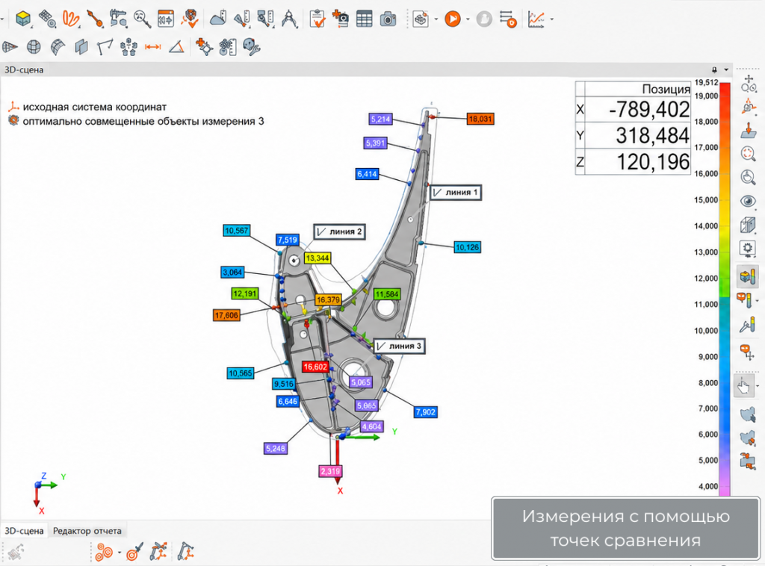Screen dimensions: 765x566
Task: Click the pink 2,319 deviation label
Action: (x=330, y=471)
